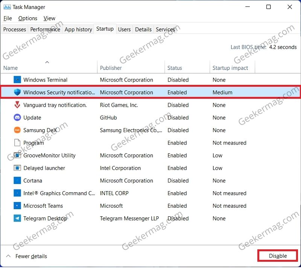Click the Vanguard tray notification icon
The height and width of the screenshot is (270, 301).
point(17,105)
